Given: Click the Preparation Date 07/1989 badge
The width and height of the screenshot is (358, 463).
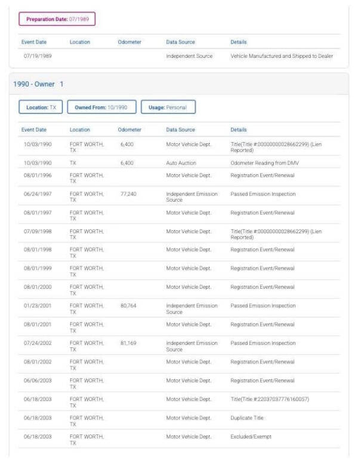Looking at the screenshot, I should (x=57, y=19).
